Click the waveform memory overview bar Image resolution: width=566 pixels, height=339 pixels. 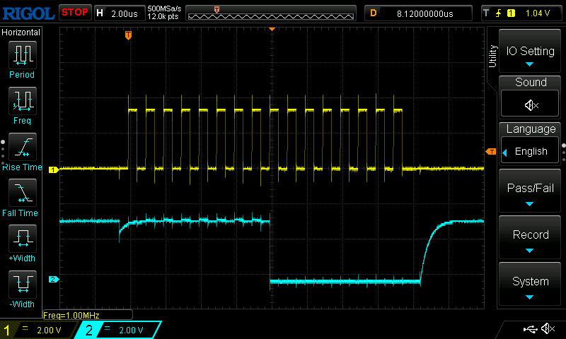tap(271, 13)
